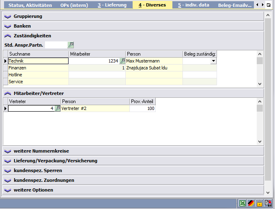Click the German flag language icon
Screen dimensions: 275x209
point(251,203)
